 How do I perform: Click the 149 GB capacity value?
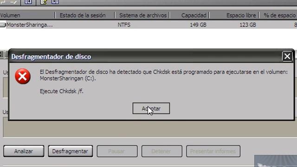198,25
